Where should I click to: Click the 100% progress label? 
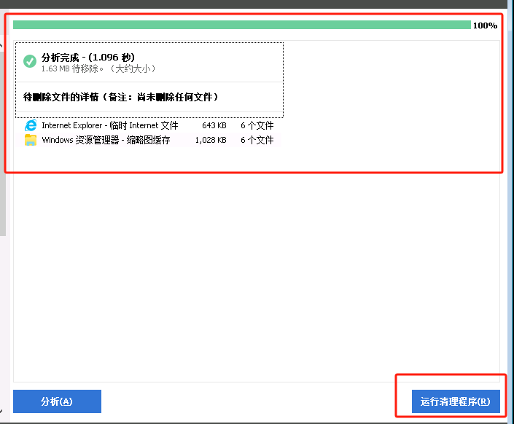485,25
